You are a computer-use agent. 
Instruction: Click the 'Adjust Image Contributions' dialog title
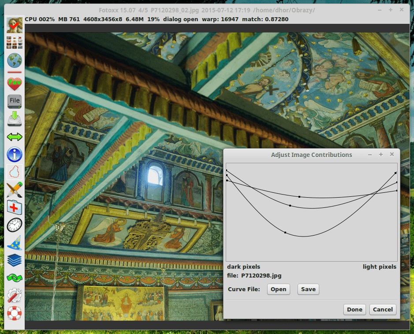(x=312, y=155)
